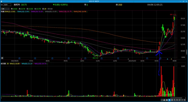Click the total volume 總:350 value
Screen dimensions: 188x102
[119, 5]
